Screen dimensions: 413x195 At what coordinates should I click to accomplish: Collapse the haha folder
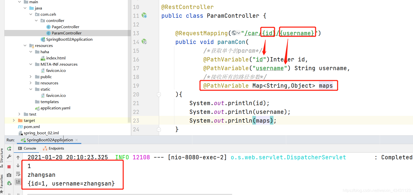(31, 52)
